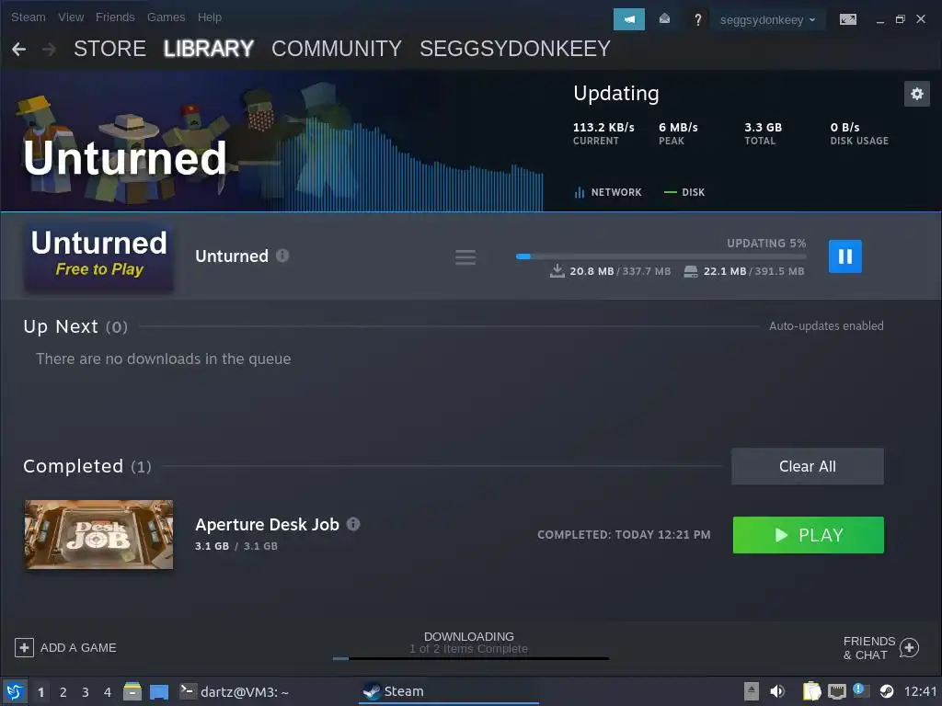Open the terminal dartz@VM3 taskbar item
This screenshot has width=942, height=706.
(x=235, y=691)
